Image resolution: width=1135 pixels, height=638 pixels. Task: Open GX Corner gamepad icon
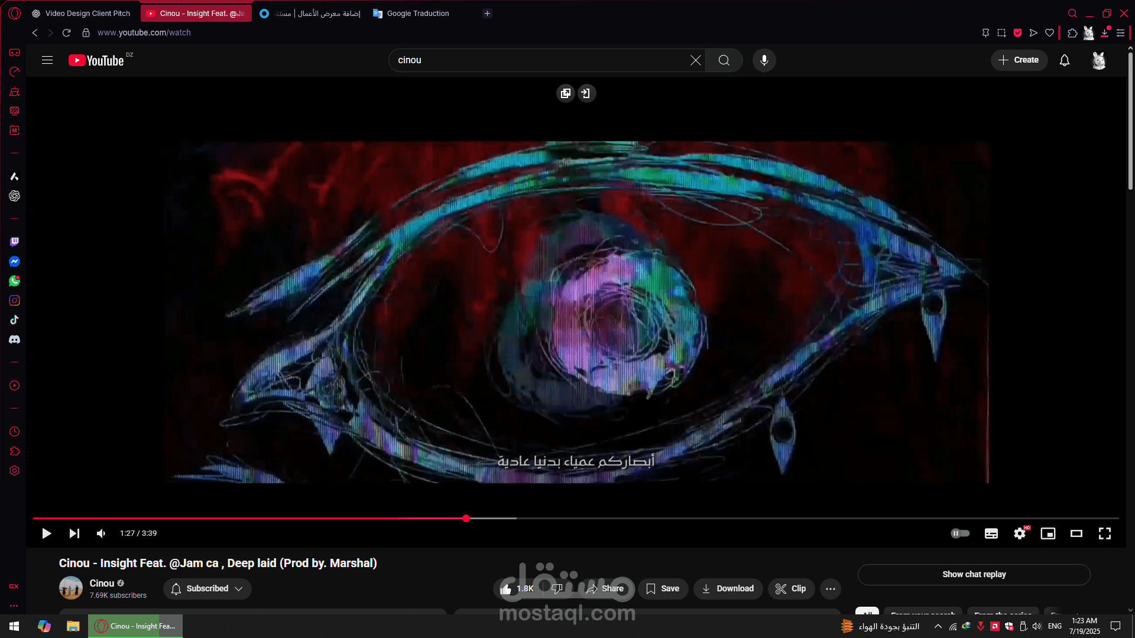click(x=14, y=53)
